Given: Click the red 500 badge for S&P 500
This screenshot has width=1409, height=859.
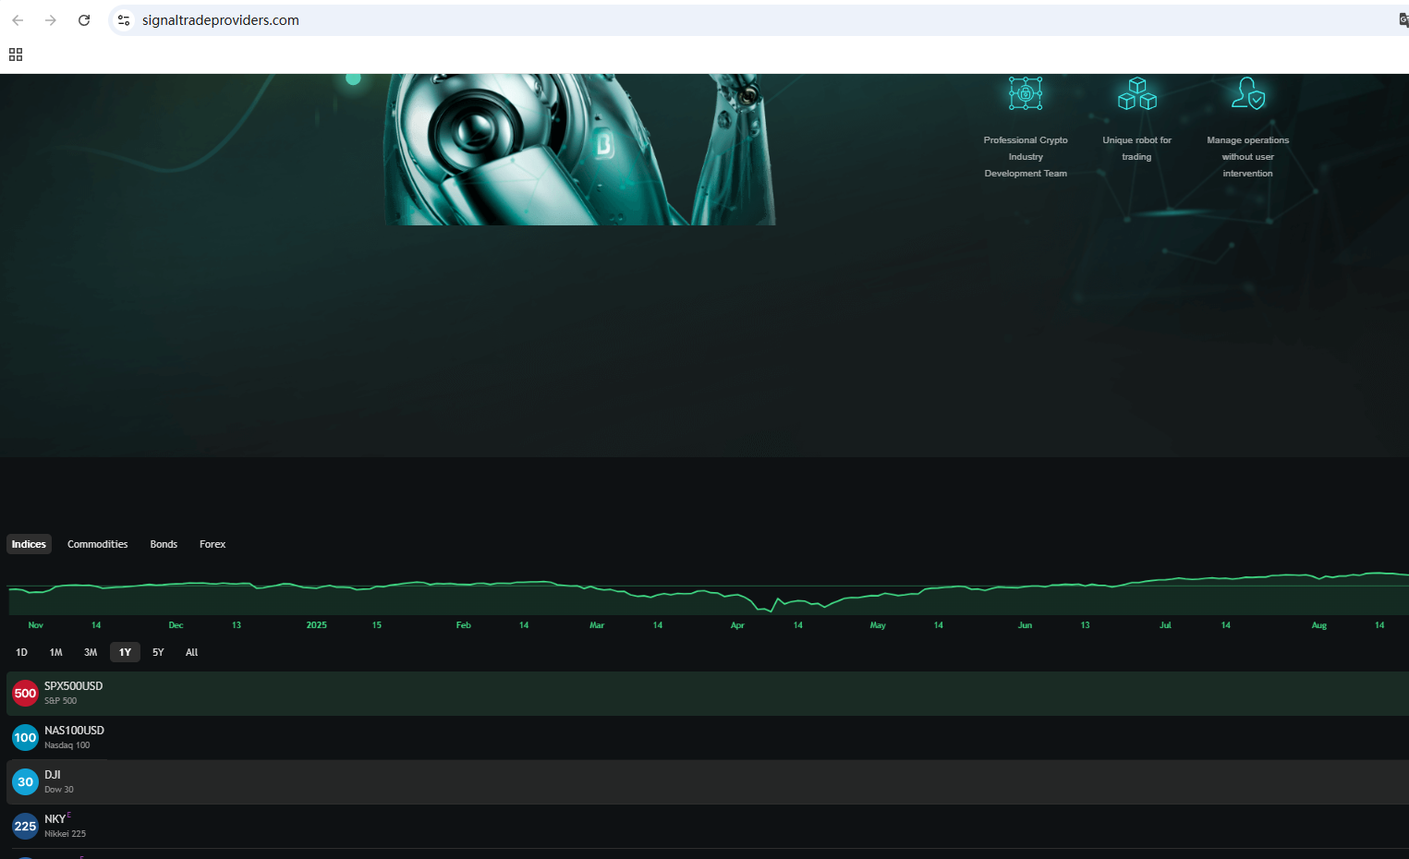Looking at the screenshot, I should pos(25,693).
